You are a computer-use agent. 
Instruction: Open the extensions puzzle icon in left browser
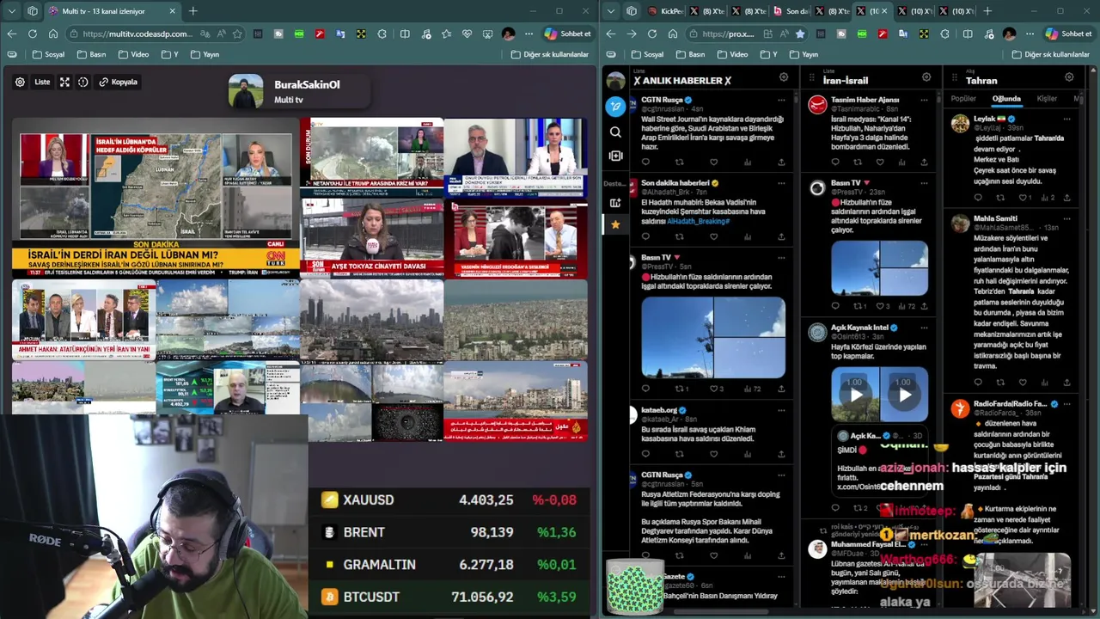(384, 34)
